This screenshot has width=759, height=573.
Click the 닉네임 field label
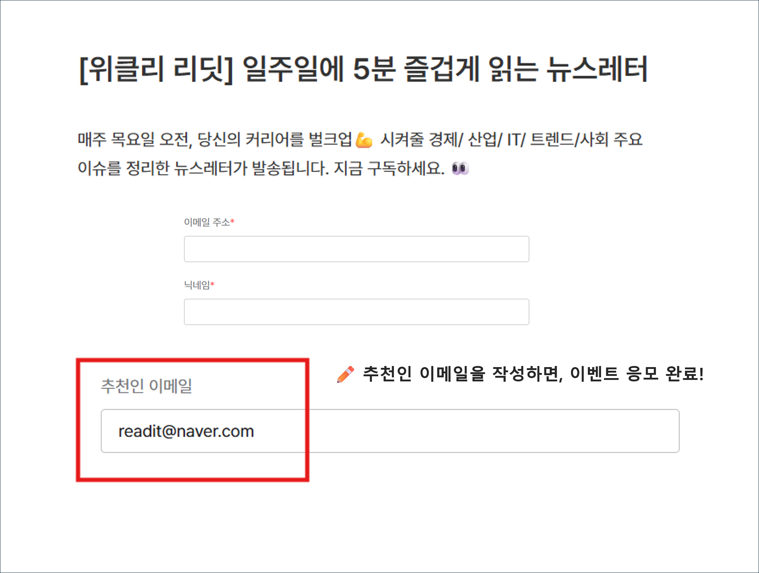pos(197,285)
